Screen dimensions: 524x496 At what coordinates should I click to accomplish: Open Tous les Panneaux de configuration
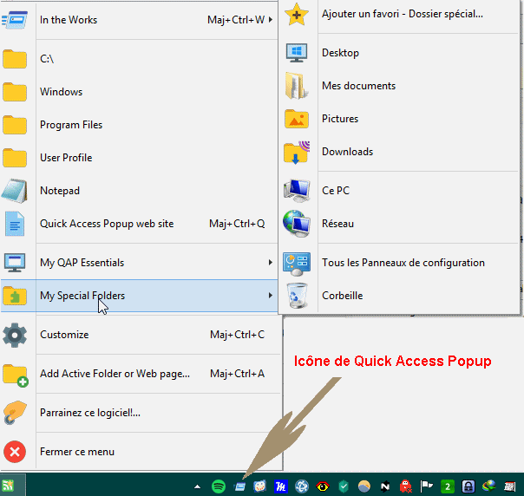click(x=399, y=263)
